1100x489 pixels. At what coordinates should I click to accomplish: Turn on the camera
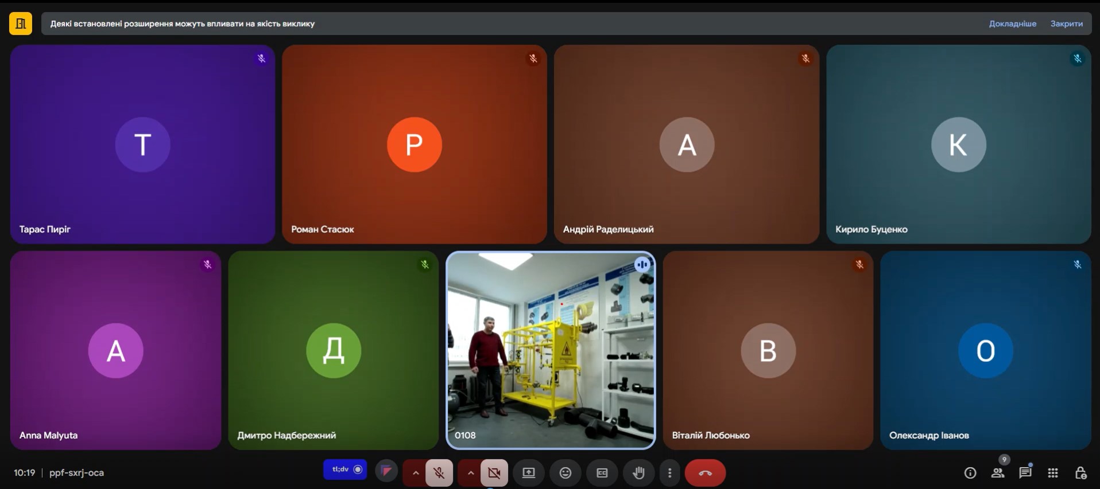494,473
